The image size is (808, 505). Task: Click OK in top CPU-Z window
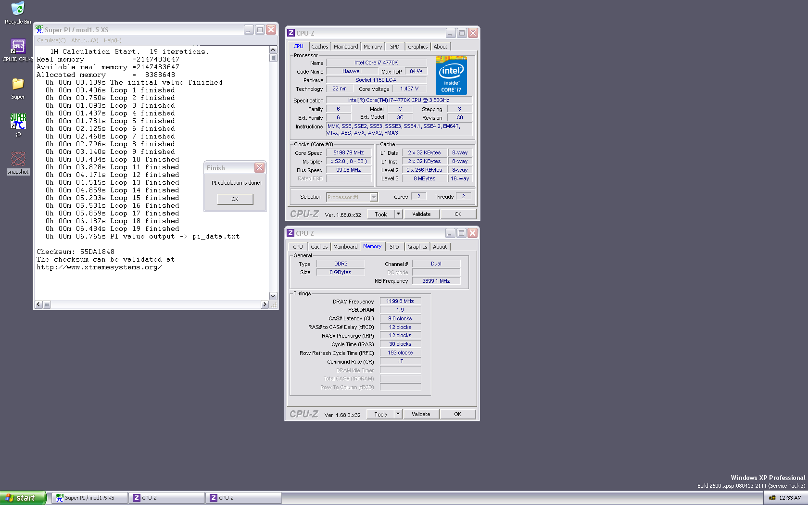coord(458,215)
